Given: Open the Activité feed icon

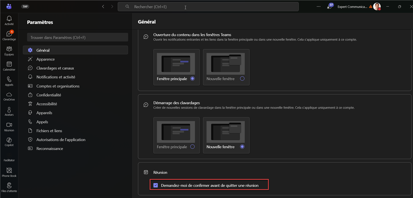Looking at the screenshot, I should (x=9, y=21).
